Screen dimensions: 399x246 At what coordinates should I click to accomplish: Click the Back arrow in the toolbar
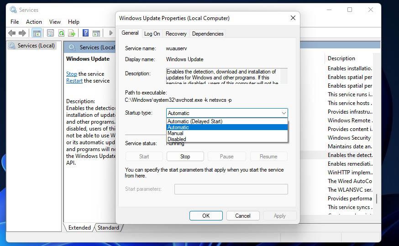pyautogui.click(x=12, y=33)
